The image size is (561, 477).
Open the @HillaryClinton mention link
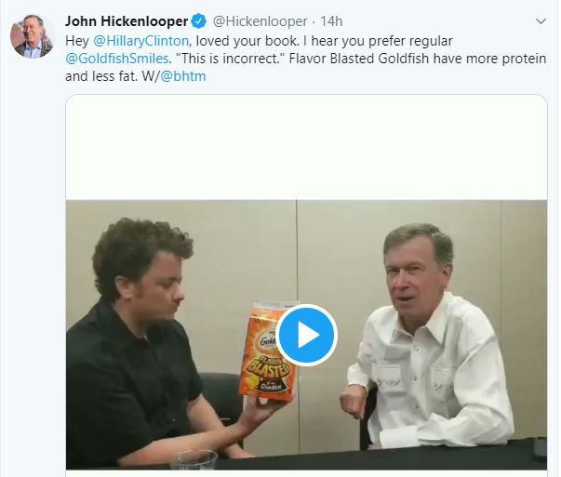[140, 41]
